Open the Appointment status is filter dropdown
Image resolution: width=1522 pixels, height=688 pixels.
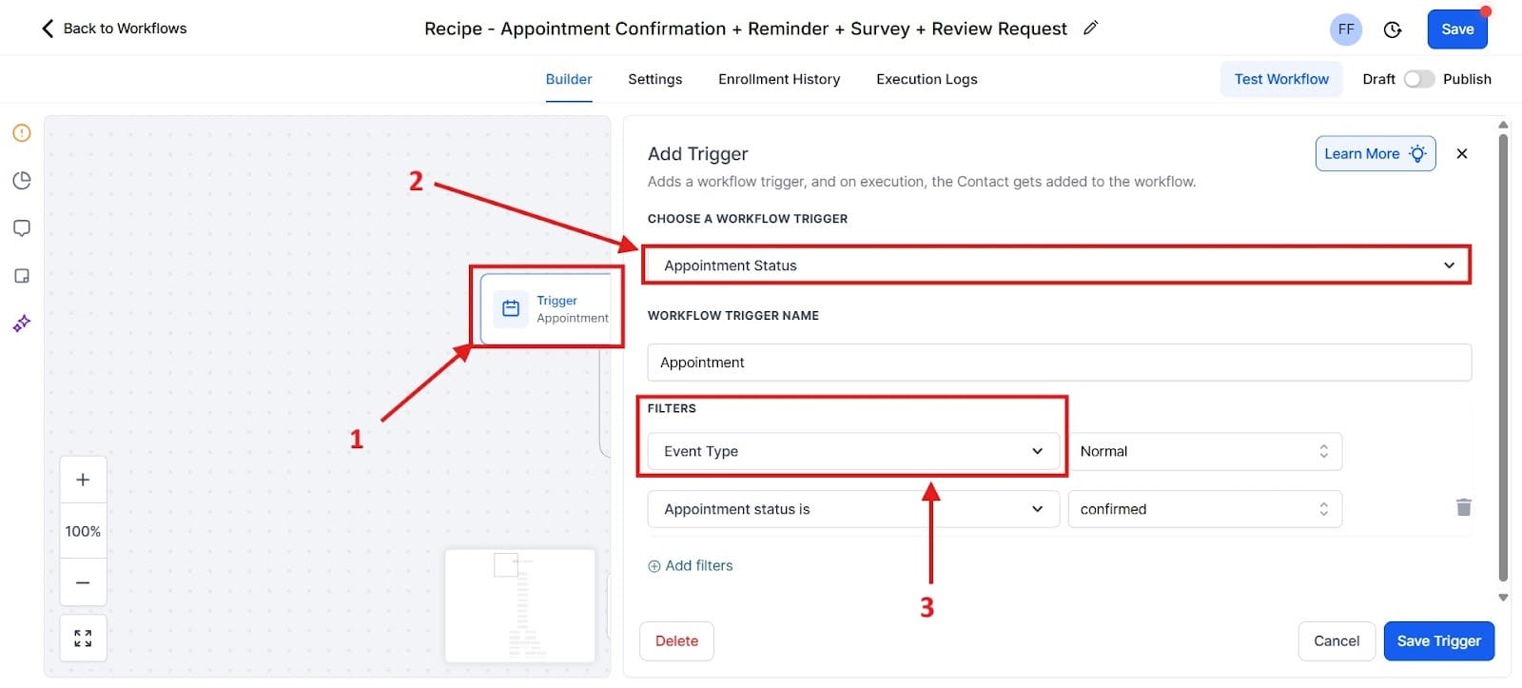point(853,509)
